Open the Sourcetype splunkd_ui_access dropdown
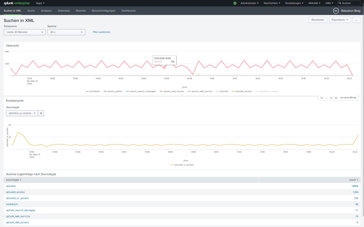Viewport: 364px width, 227px height. 22,113
